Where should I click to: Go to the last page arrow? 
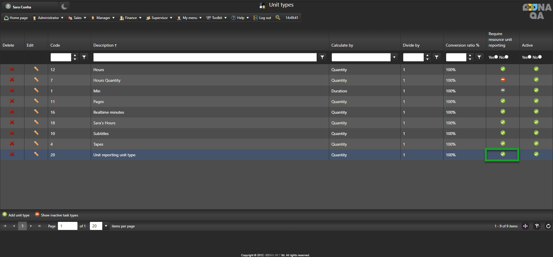[39, 226]
